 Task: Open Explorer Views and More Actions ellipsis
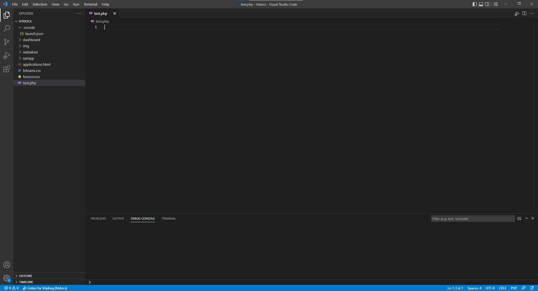79,13
